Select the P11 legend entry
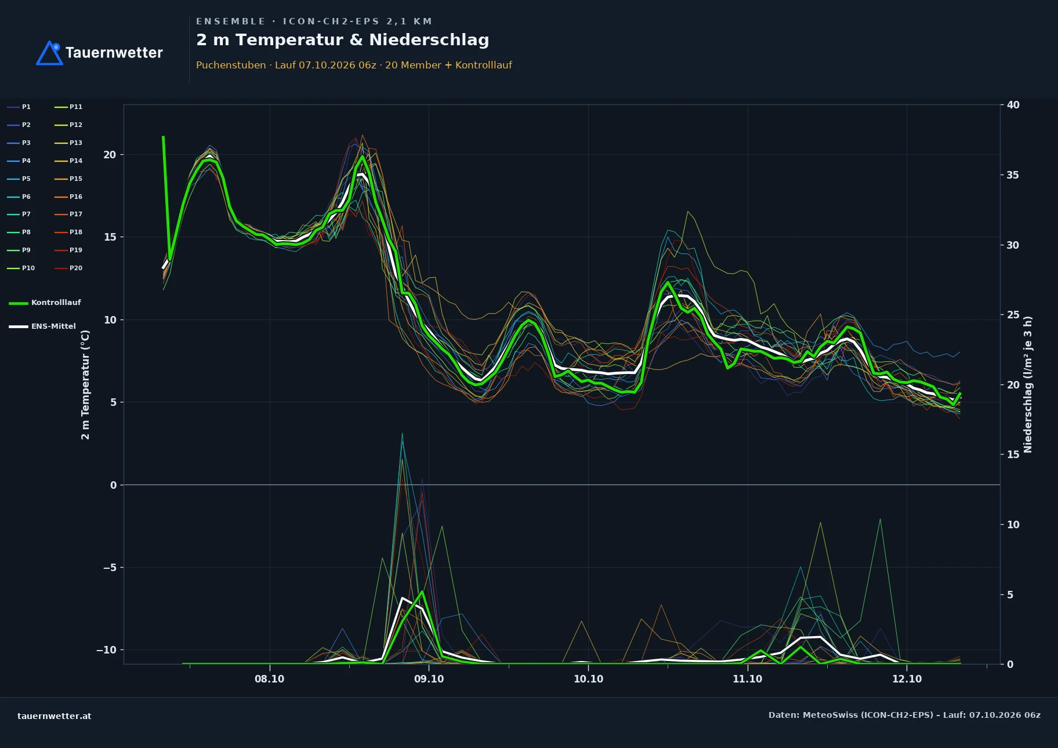This screenshot has height=748, width=1058. [x=68, y=107]
